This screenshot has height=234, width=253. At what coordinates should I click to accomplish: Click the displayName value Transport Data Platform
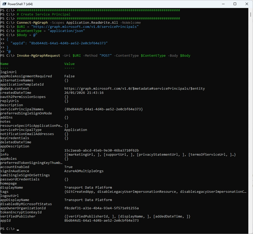(x=88, y=188)
